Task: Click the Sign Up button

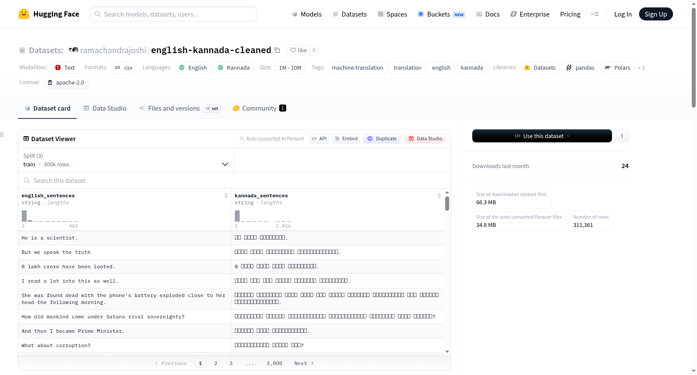Action: point(656,14)
